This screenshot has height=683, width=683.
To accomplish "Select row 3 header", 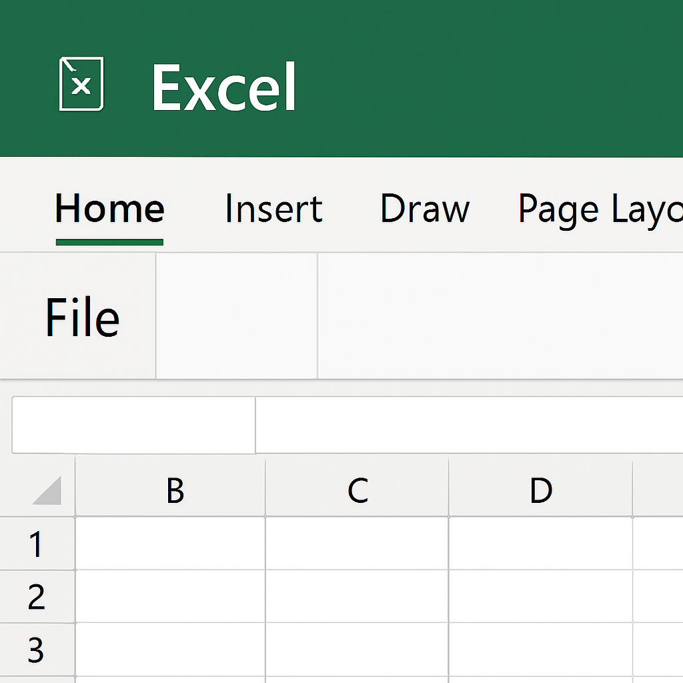I will click(37, 650).
